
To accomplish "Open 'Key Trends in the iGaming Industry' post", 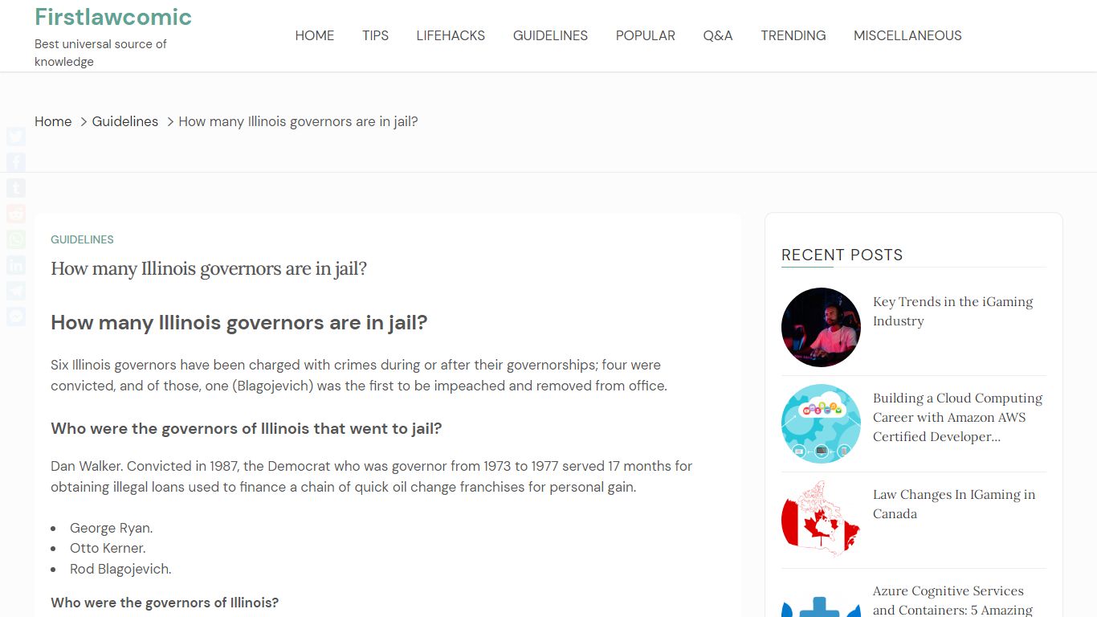I will pyautogui.click(x=952, y=311).
